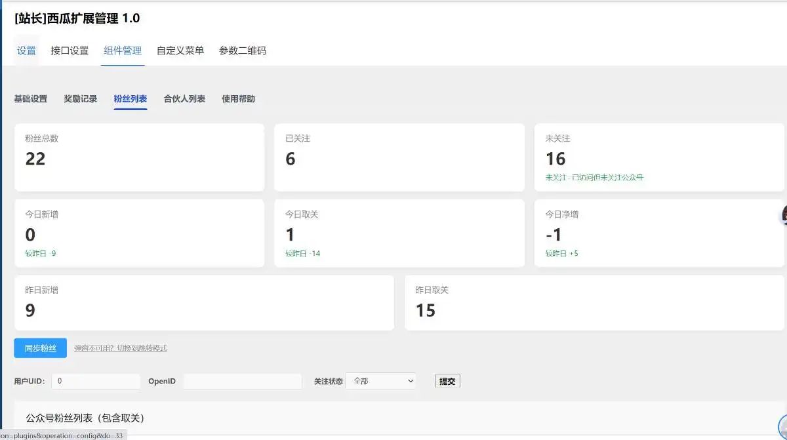Switch to the 接口设置 tab

point(69,50)
